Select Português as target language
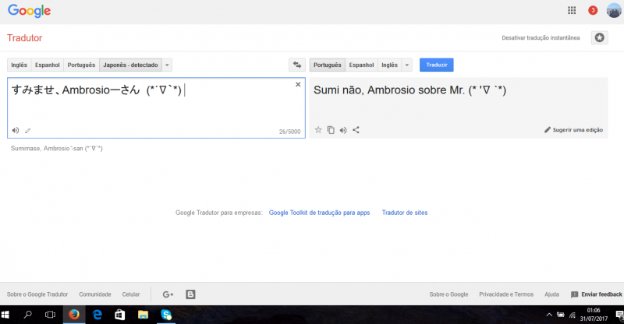Screen dimensions: 624x324 pos(327,65)
